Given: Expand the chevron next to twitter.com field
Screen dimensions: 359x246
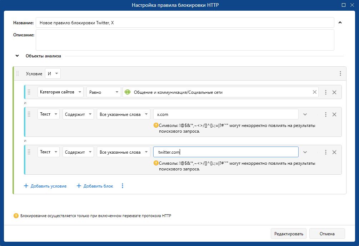Looking at the screenshot, I should [x=305, y=152].
